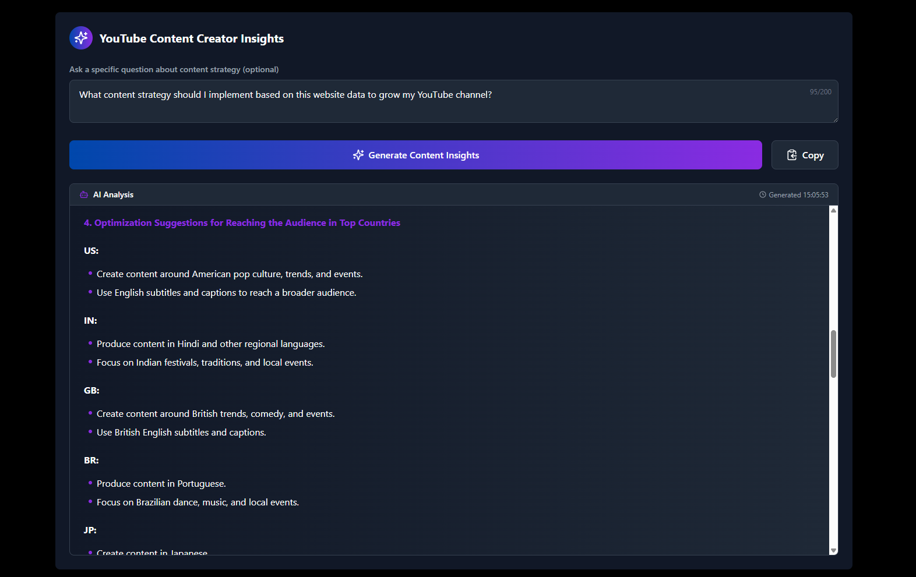Click the question text input field
This screenshot has width=916, height=577.
click(453, 101)
